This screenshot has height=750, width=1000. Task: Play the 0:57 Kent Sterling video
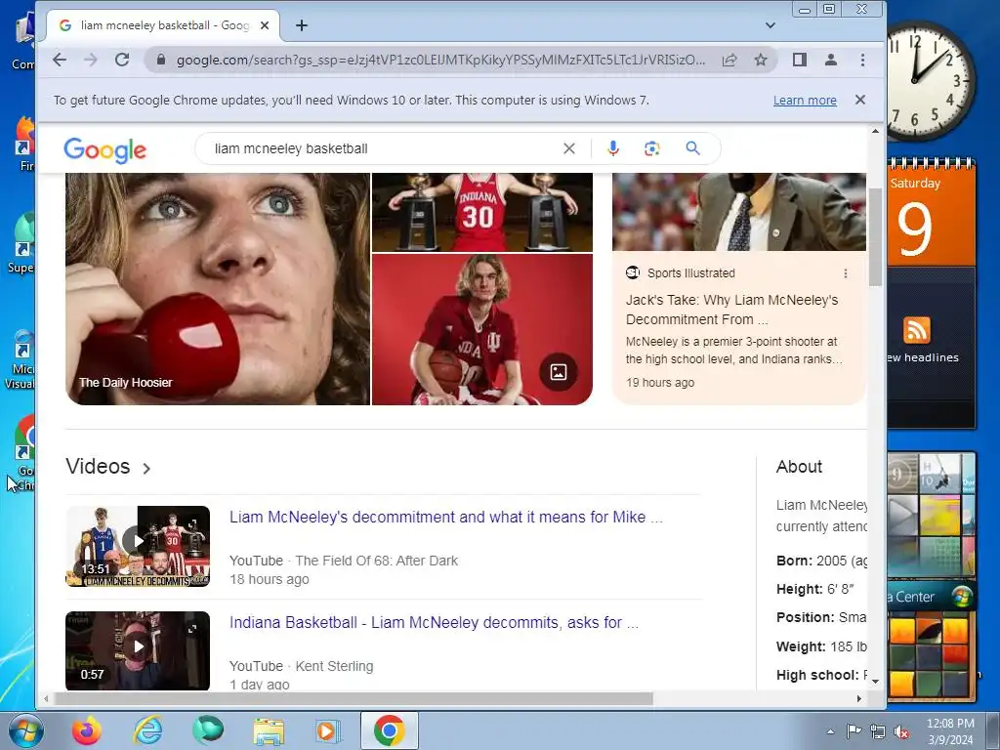138,650
